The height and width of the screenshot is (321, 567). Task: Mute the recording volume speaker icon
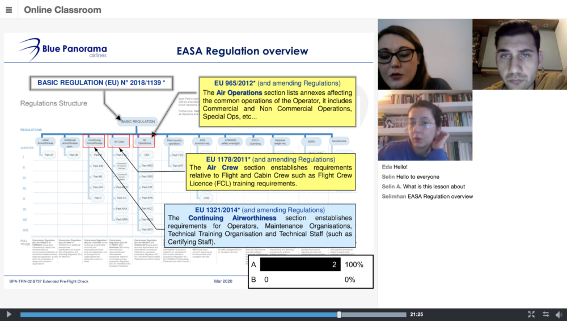[558, 315]
